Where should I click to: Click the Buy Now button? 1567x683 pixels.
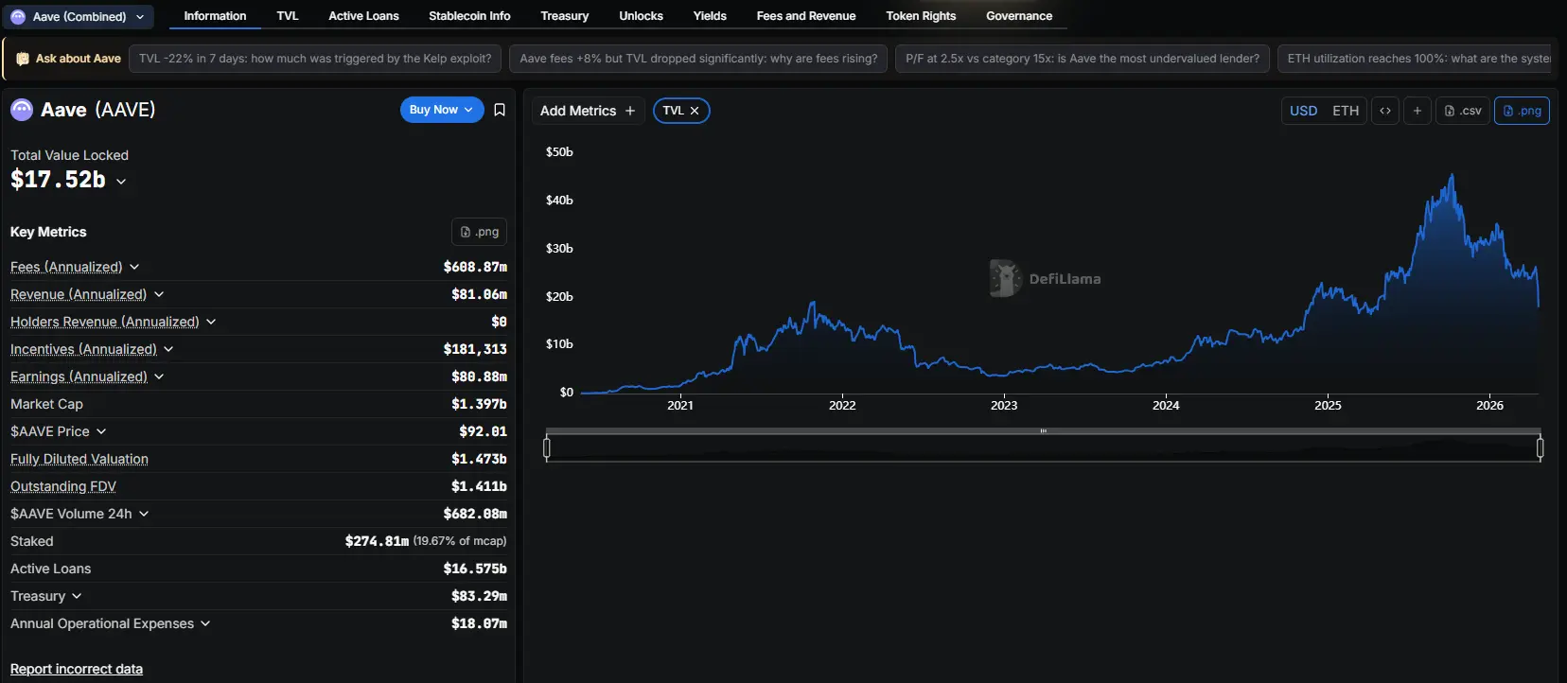441,110
